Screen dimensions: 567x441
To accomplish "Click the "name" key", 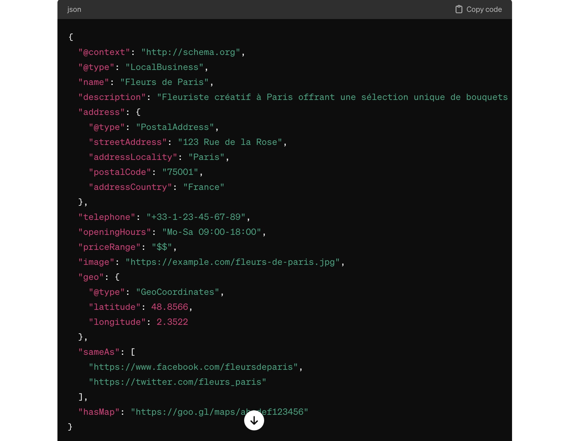I will pyautogui.click(x=94, y=82).
